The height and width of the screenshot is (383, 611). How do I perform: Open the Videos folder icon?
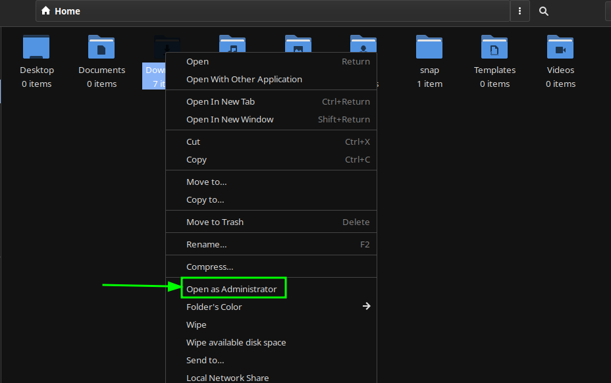(560, 47)
